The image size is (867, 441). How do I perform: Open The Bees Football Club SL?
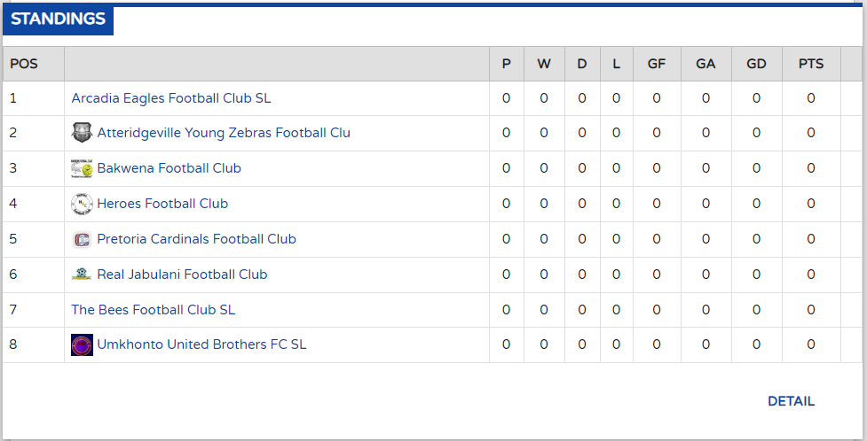coord(154,310)
